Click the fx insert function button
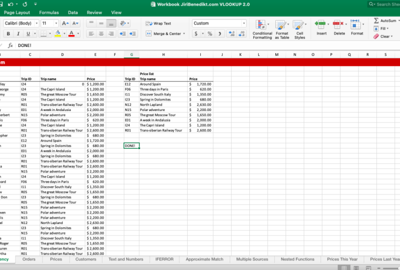Screen dimensions: 400x270 pos(10,45)
